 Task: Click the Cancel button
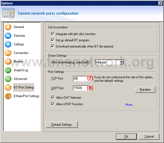pyautogui.click(x=149, y=137)
